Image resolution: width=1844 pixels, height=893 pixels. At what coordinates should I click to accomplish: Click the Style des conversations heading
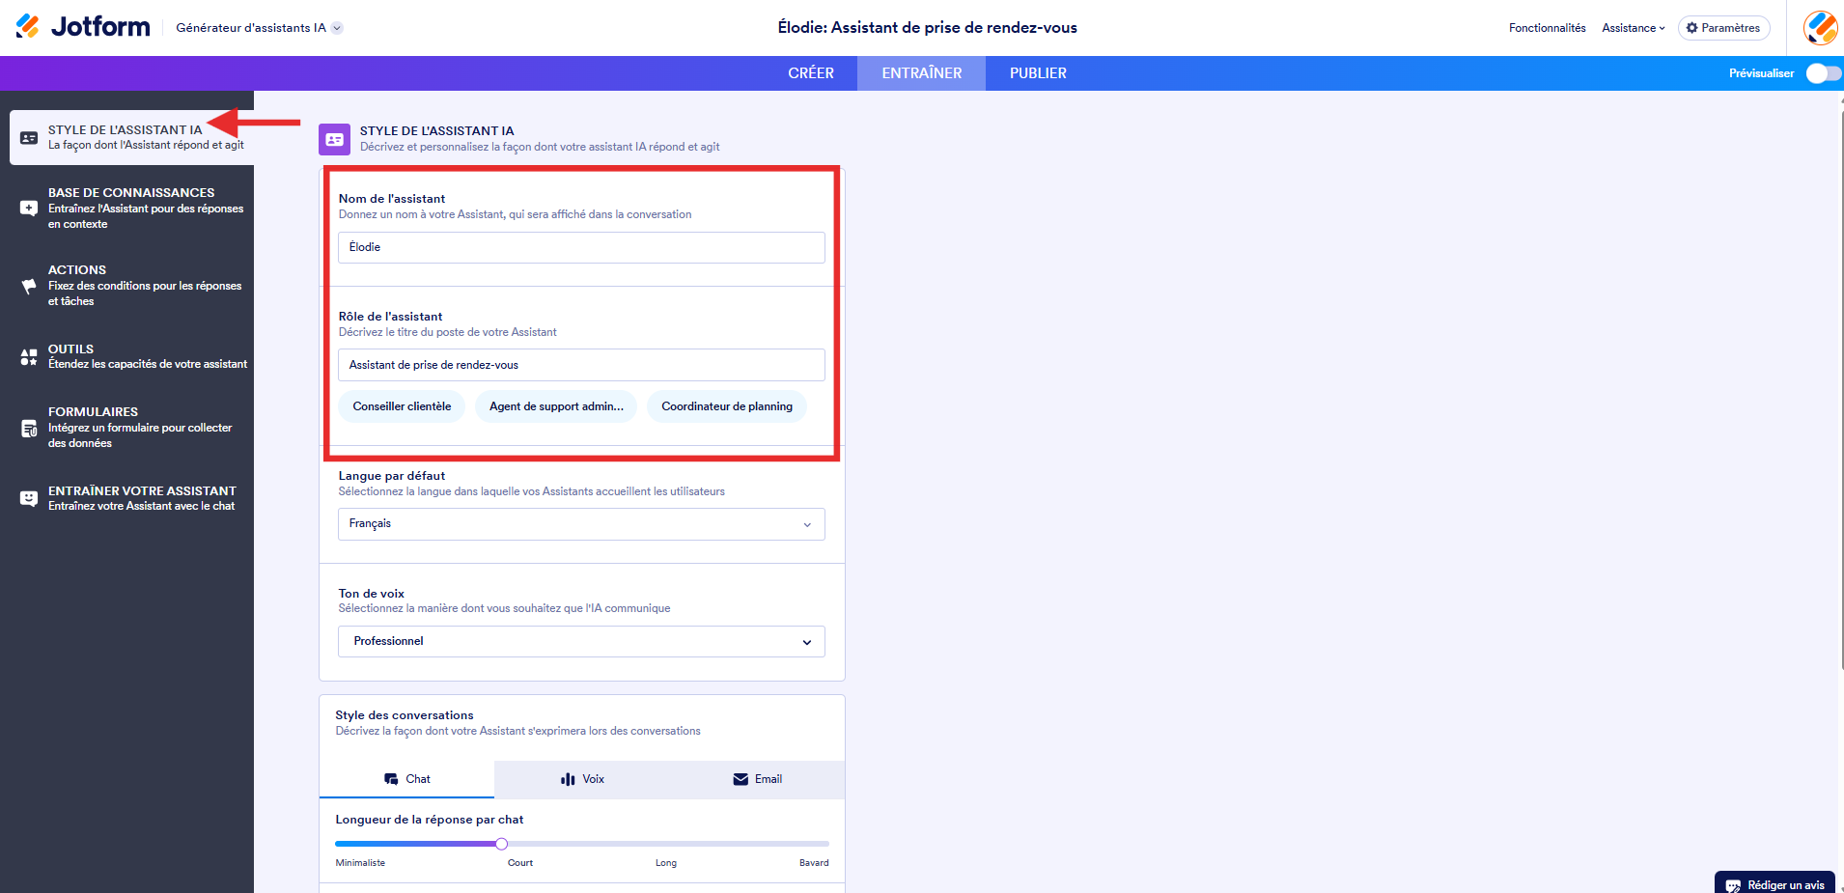pos(405,715)
